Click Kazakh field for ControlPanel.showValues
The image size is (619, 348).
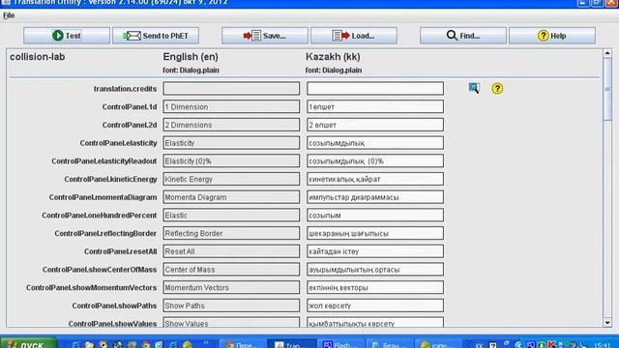pos(375,322)
